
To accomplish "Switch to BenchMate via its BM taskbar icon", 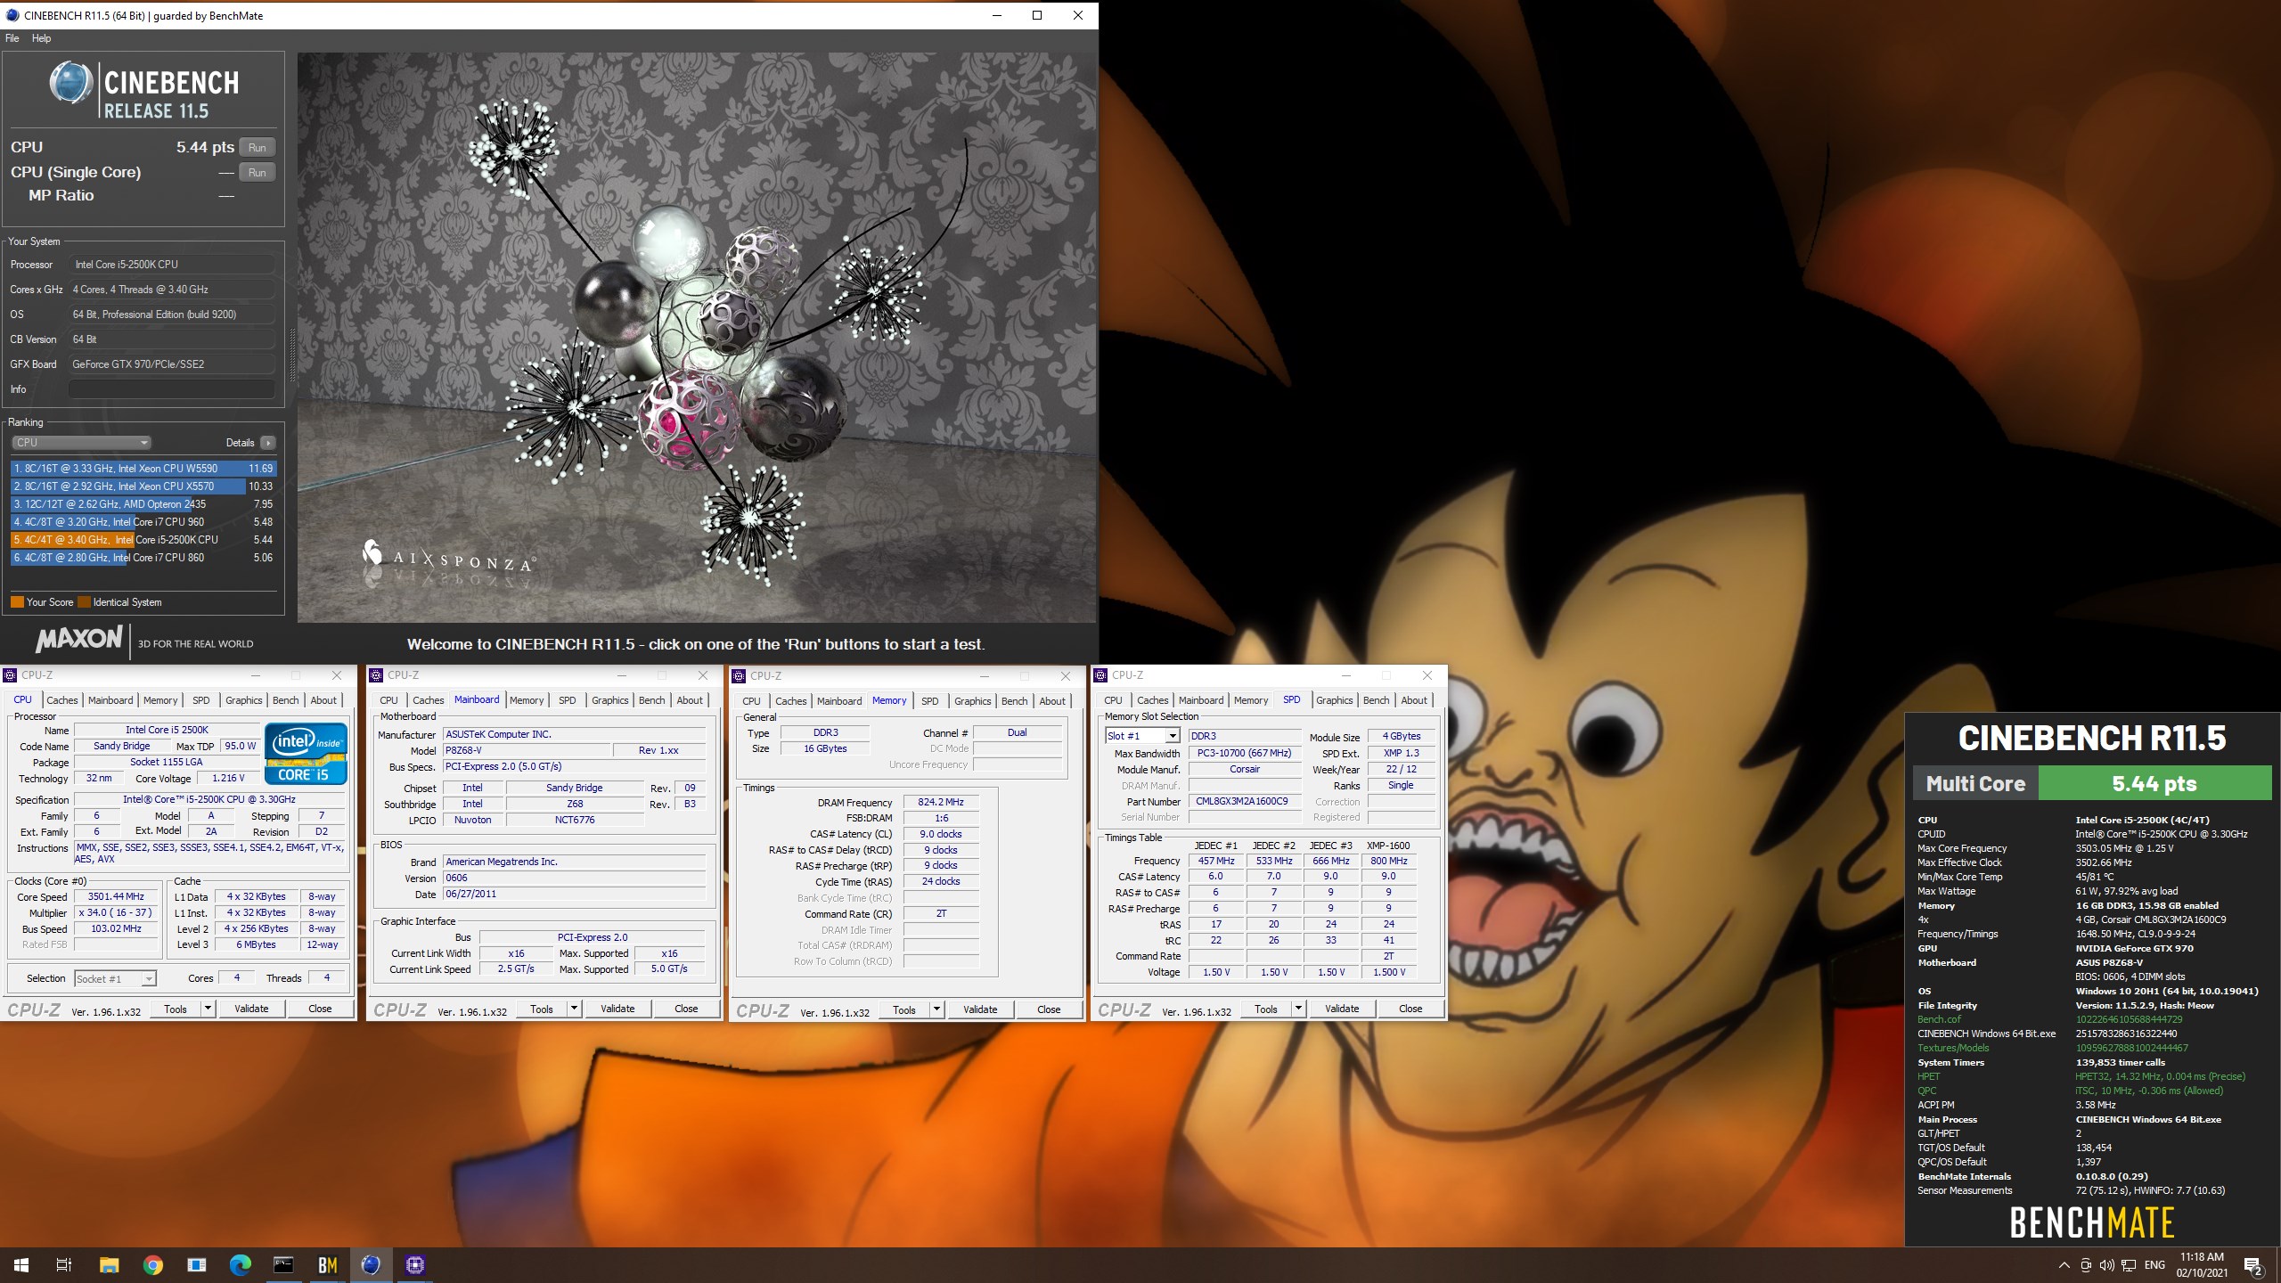I will click(327, 1264).
